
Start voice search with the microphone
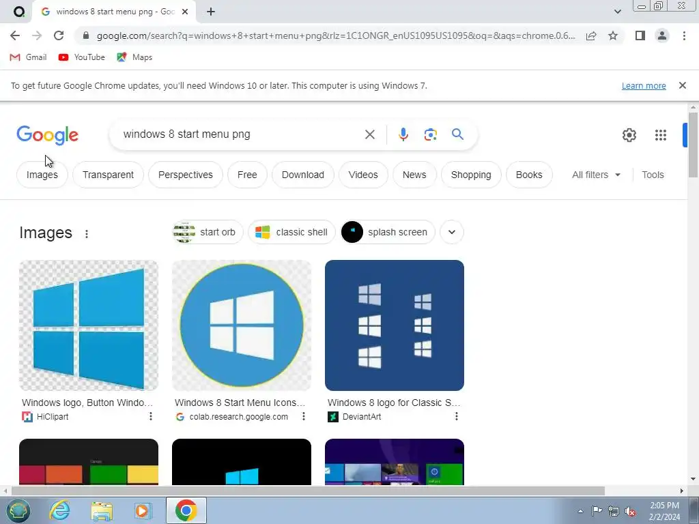[x=403, y=134]
